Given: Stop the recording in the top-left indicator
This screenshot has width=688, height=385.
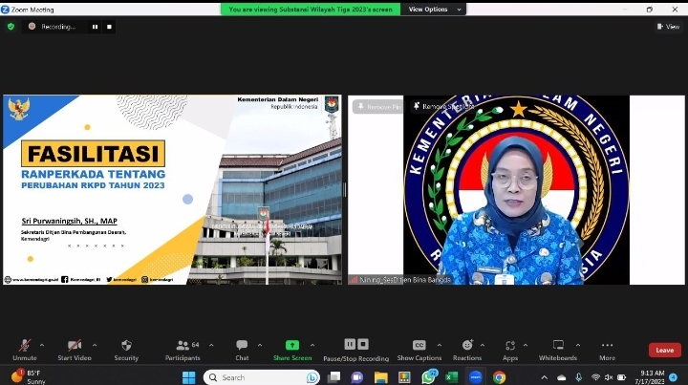Looking at the screenshot, I should [109, 27].
